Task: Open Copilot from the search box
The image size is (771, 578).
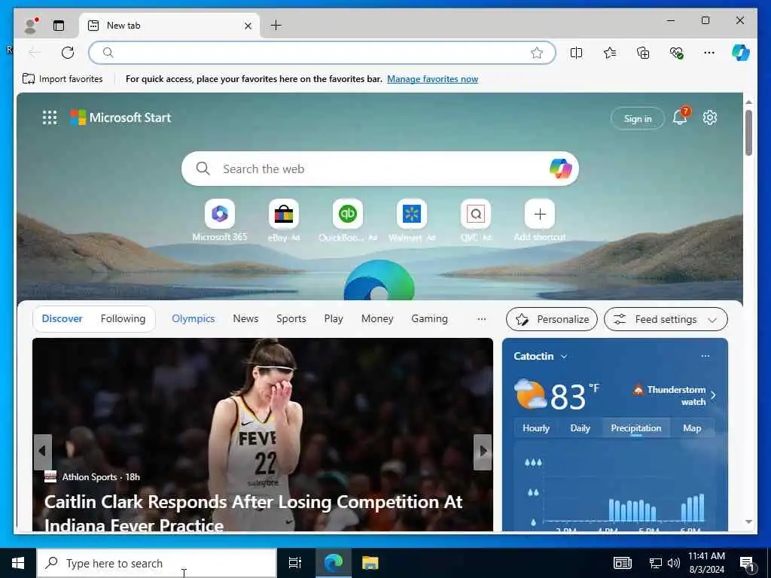Action: click(560, 169)
